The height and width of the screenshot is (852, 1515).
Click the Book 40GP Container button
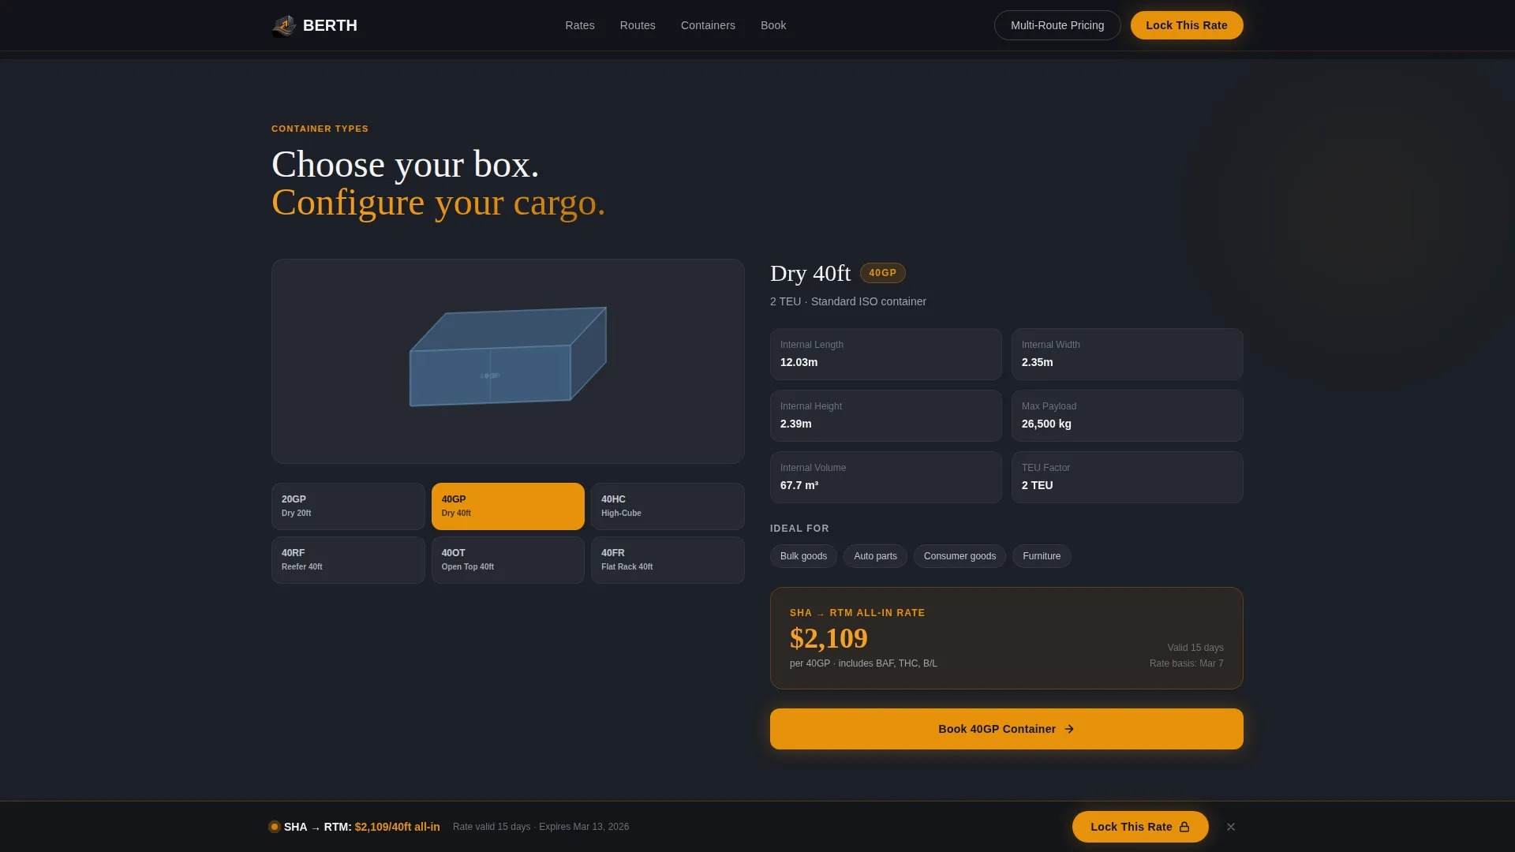pos(1007,729)
